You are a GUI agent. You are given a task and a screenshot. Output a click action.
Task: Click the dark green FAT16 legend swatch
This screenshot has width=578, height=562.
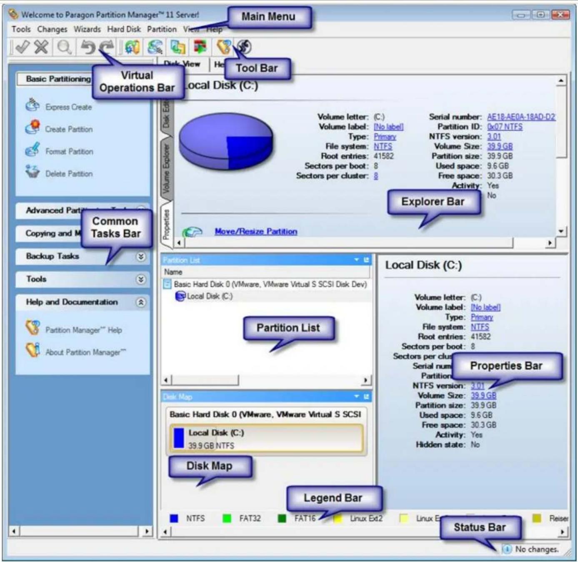coord(282,518)
